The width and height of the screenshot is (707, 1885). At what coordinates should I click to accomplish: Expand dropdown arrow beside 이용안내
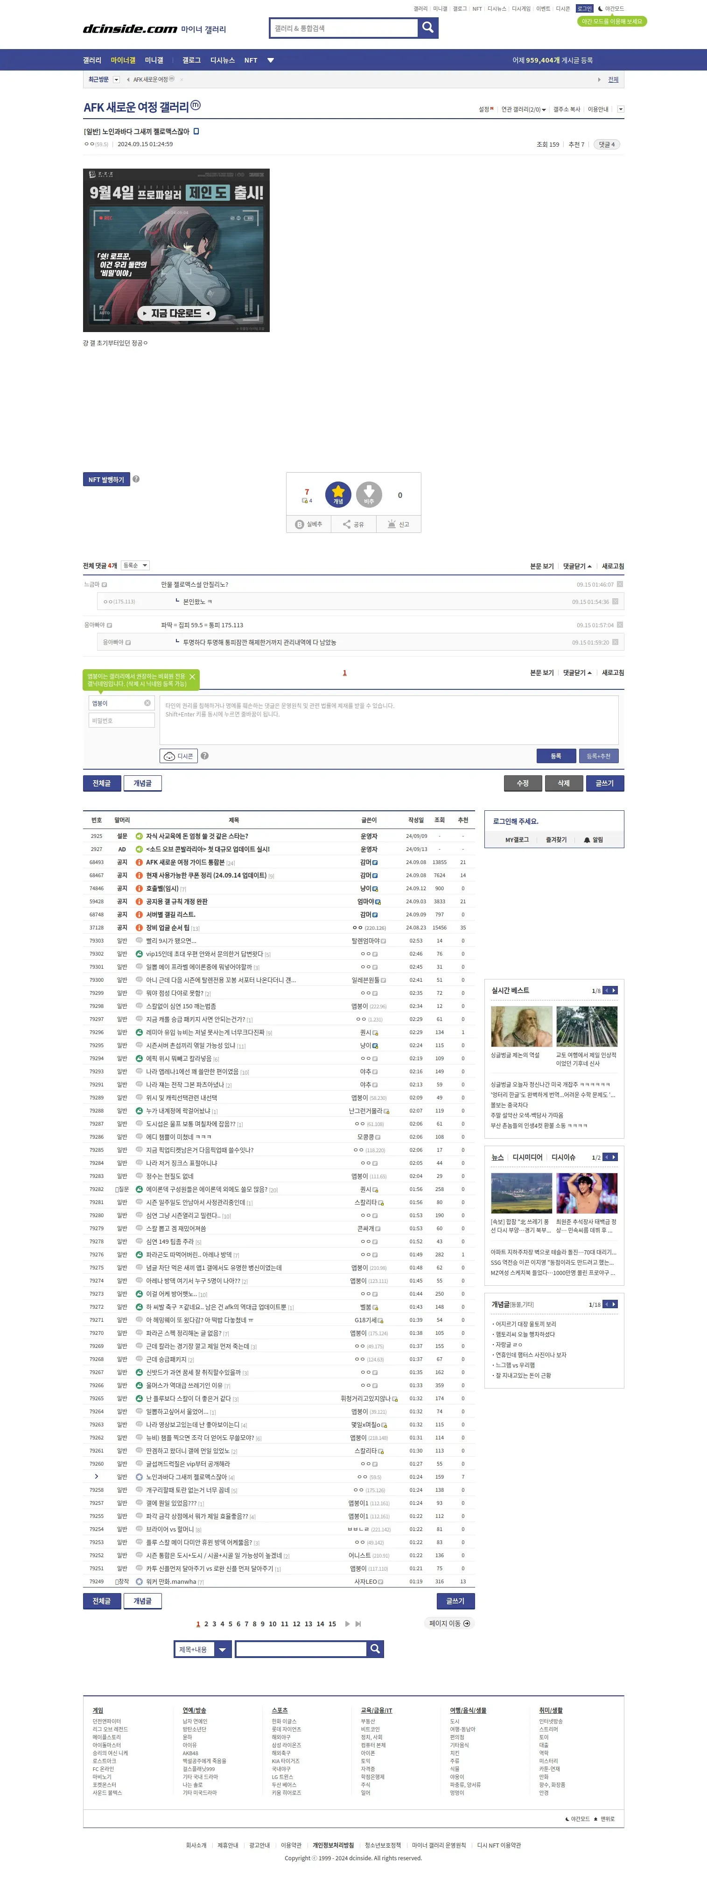621,109
